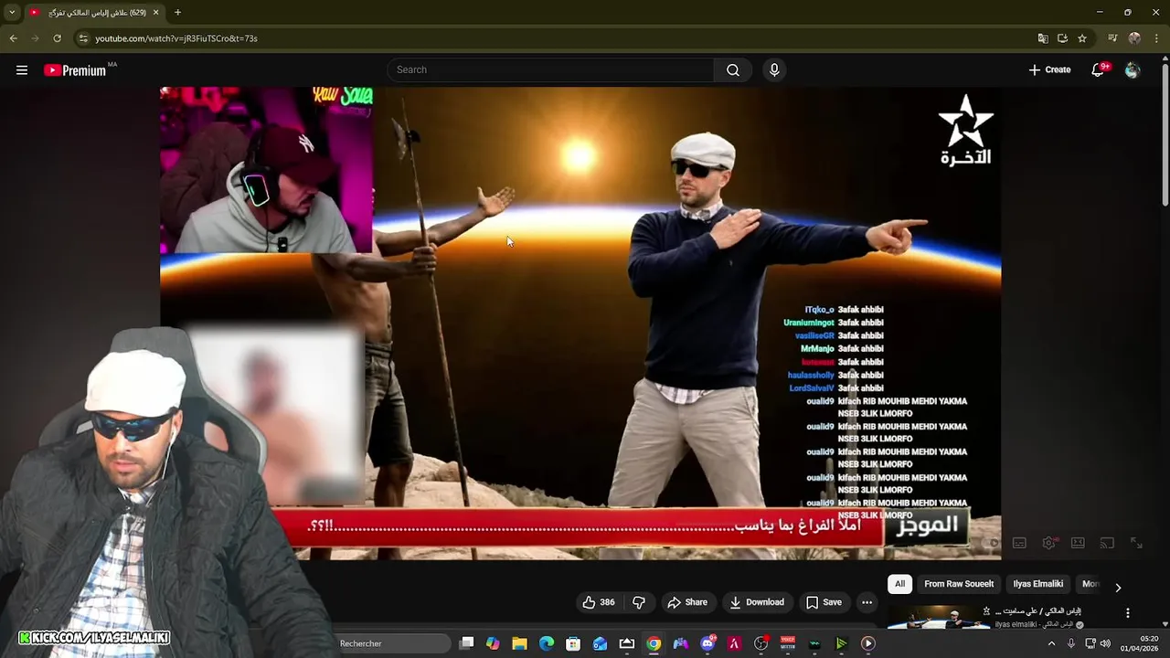1170x658 pixels.
Task: Close the YouTube browser tab
Action: click(x=155, y=13)
